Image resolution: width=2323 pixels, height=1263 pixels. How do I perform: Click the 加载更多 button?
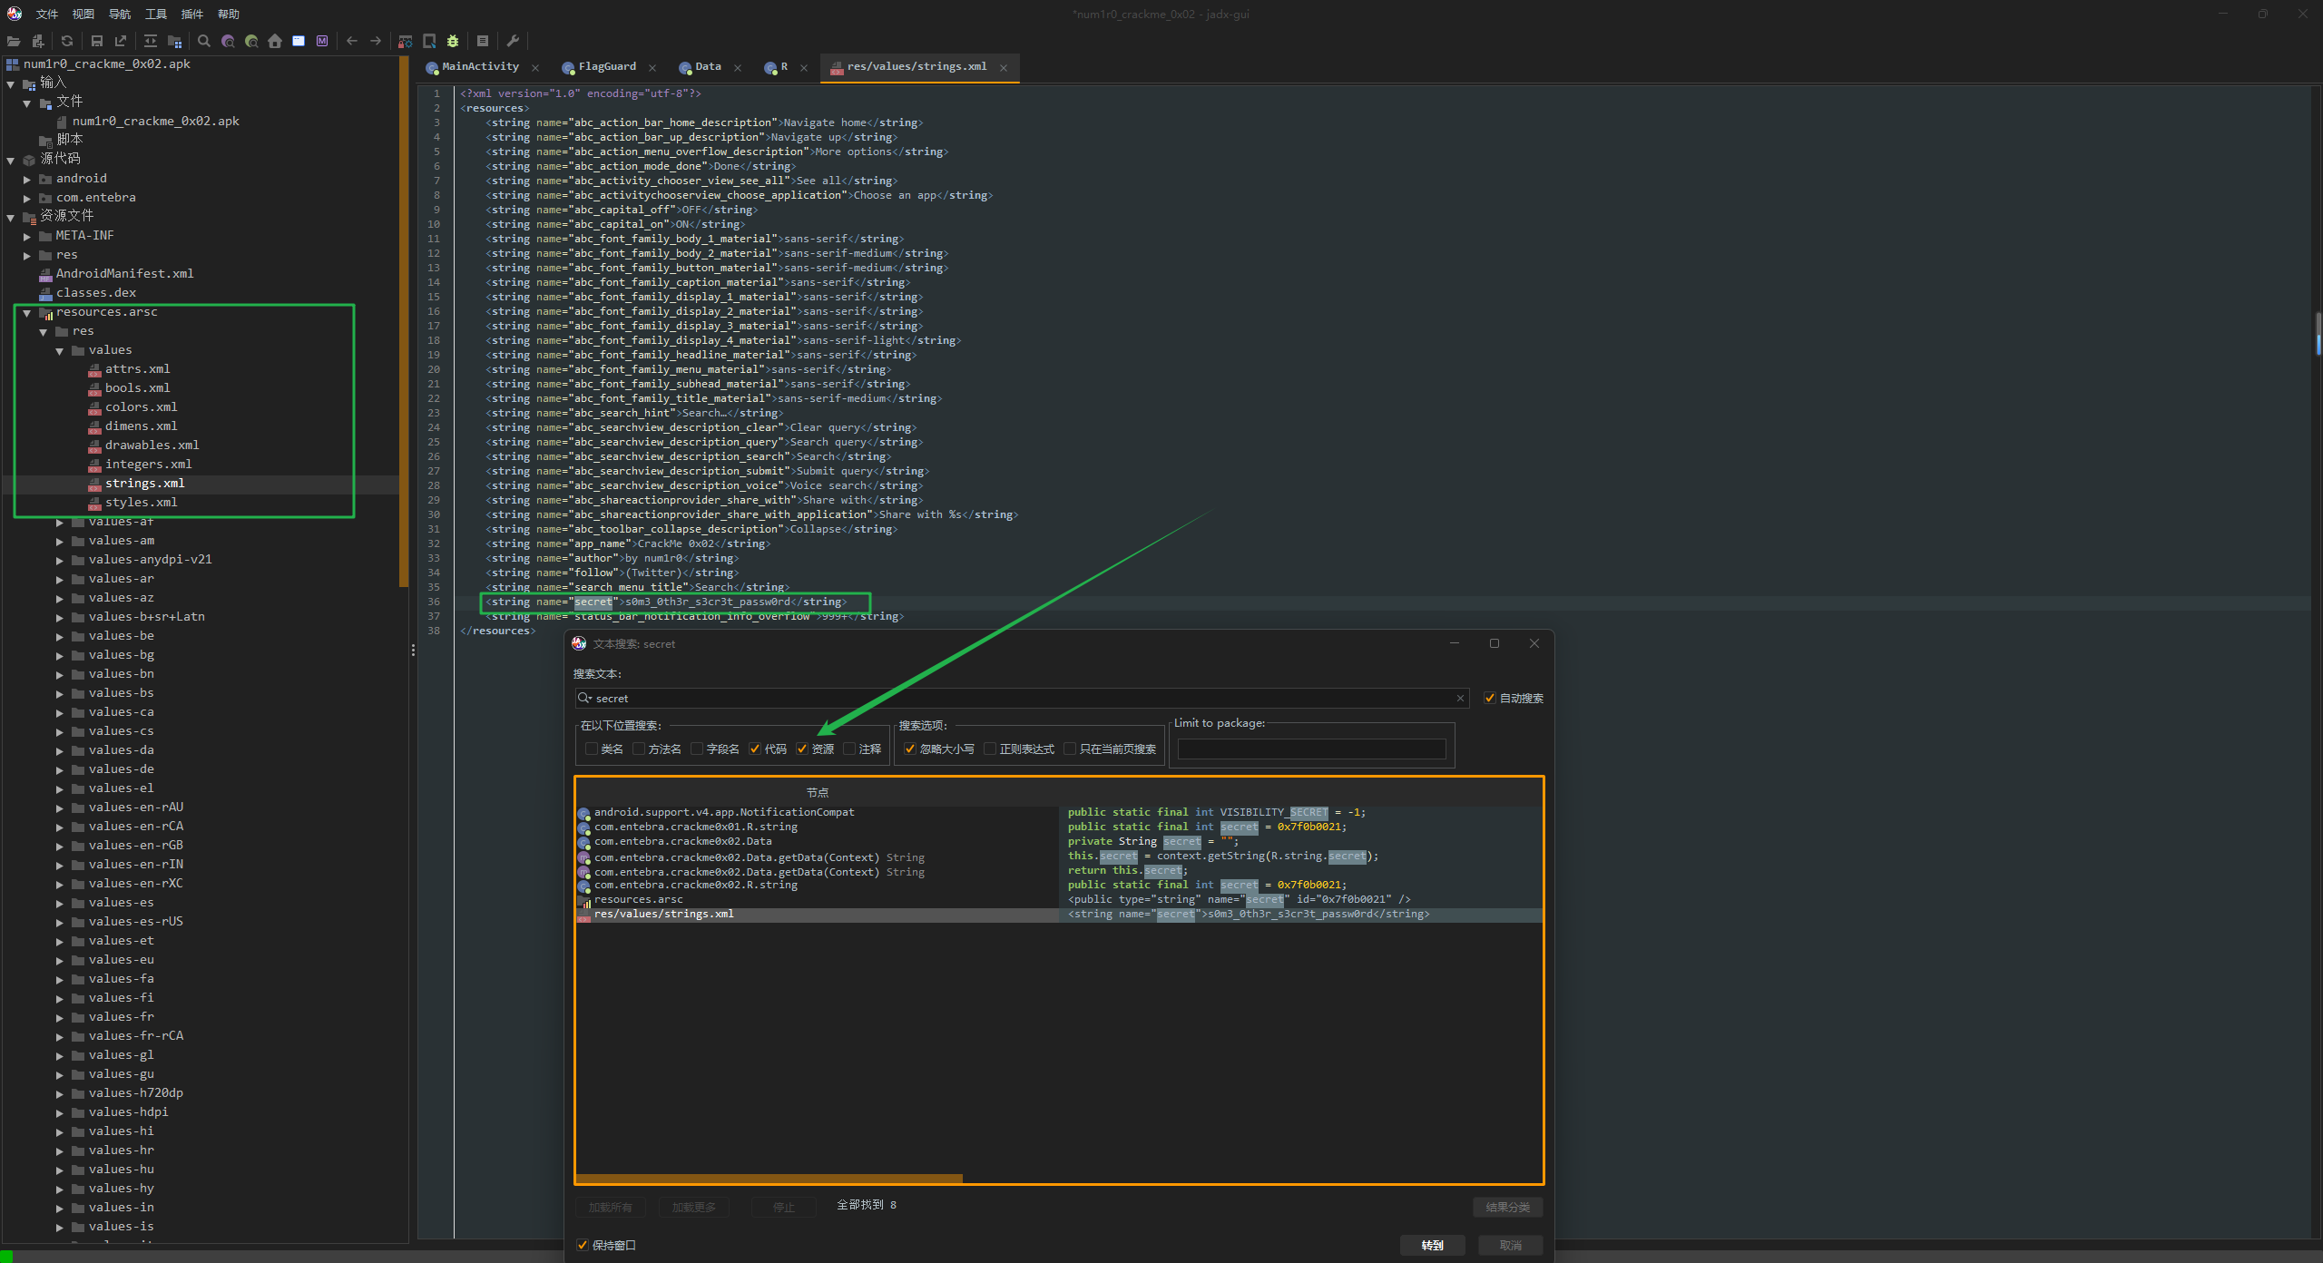click(694, 1207)
